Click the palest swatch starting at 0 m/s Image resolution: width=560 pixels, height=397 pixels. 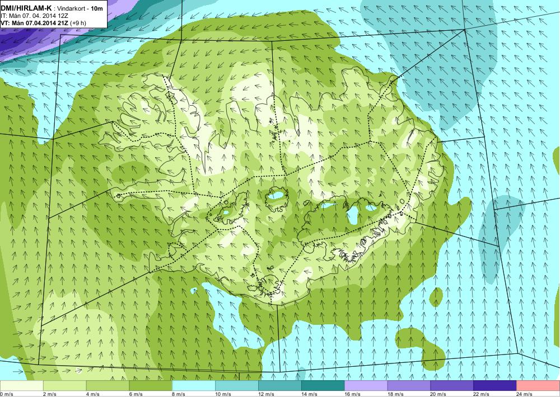click(21, 386)
